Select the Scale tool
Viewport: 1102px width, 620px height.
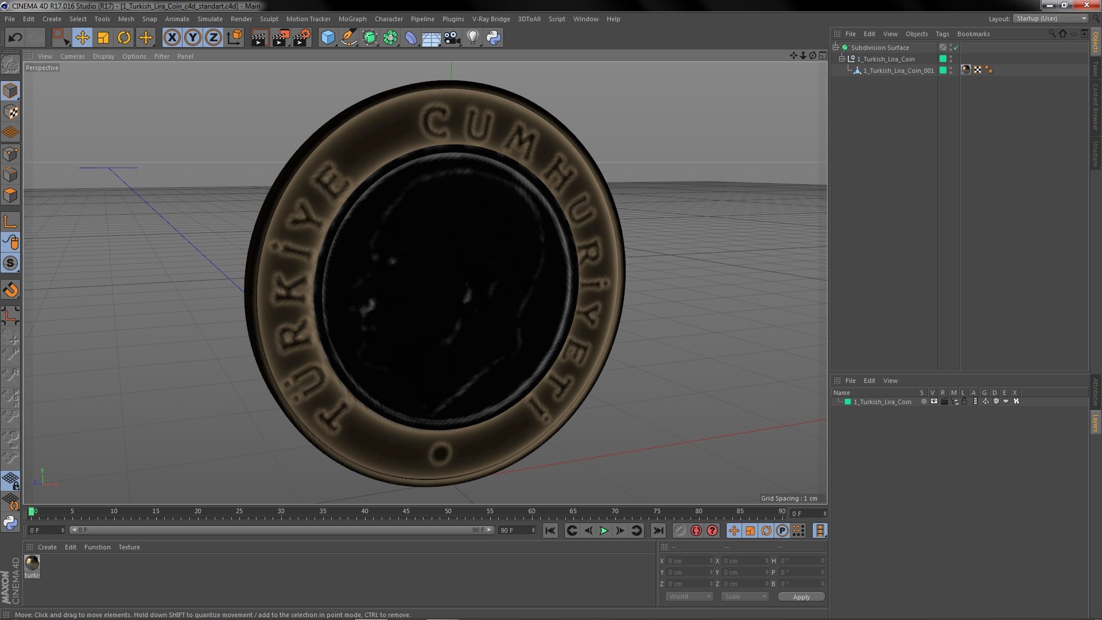coord(103,38)
